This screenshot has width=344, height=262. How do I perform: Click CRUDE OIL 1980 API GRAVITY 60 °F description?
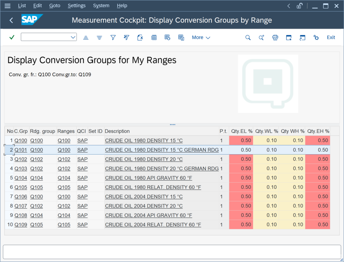pyautogui.click(x=148, y=178)
